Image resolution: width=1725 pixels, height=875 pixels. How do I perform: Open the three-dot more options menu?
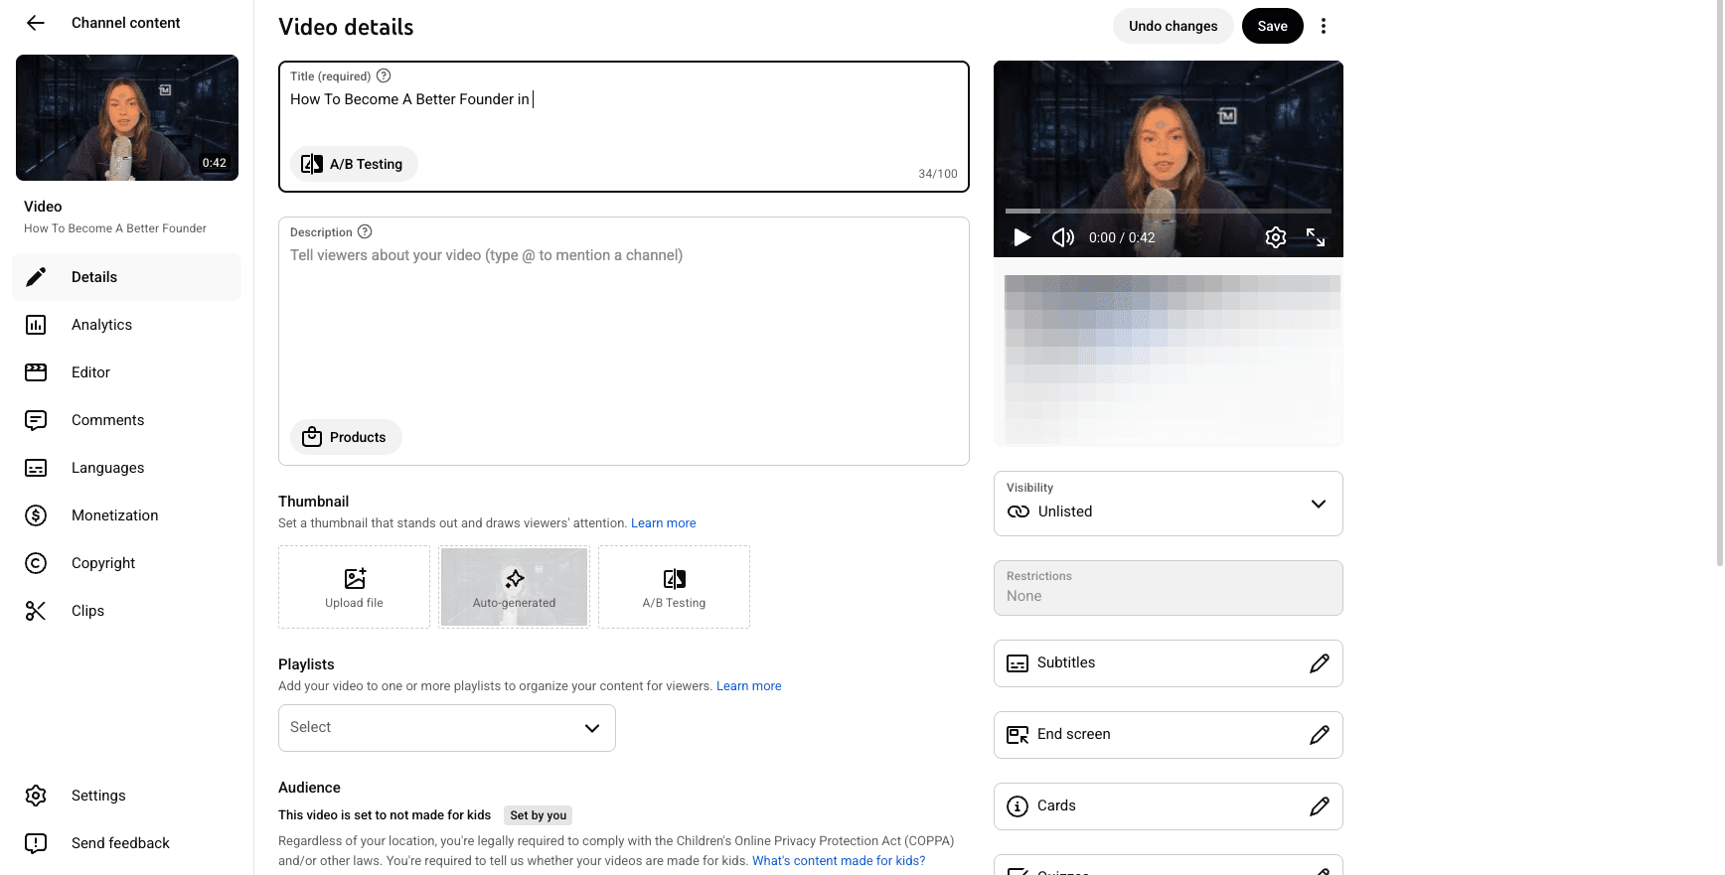(1324, 26)
